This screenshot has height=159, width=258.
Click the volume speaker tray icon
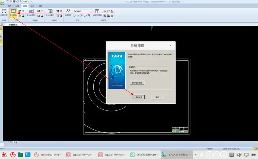[x=239, y=155]
